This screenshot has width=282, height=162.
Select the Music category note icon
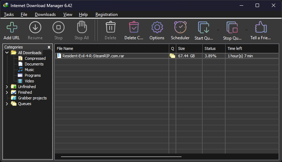point(20,69)
